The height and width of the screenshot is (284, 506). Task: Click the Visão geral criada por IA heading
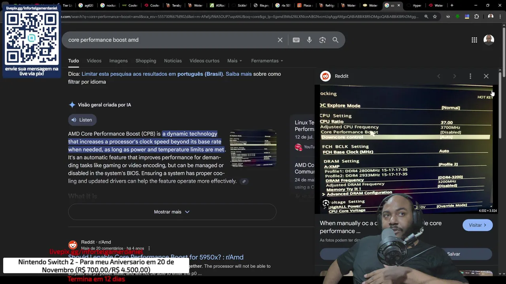pyautogui.click(x=104, y=105)
